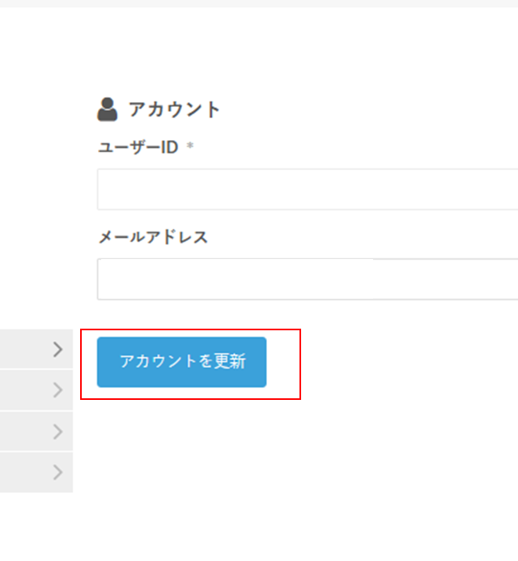Select the アカウント section heading
Image resolution: width=518 pixels, height=561 pixels.
pos(174,109)
